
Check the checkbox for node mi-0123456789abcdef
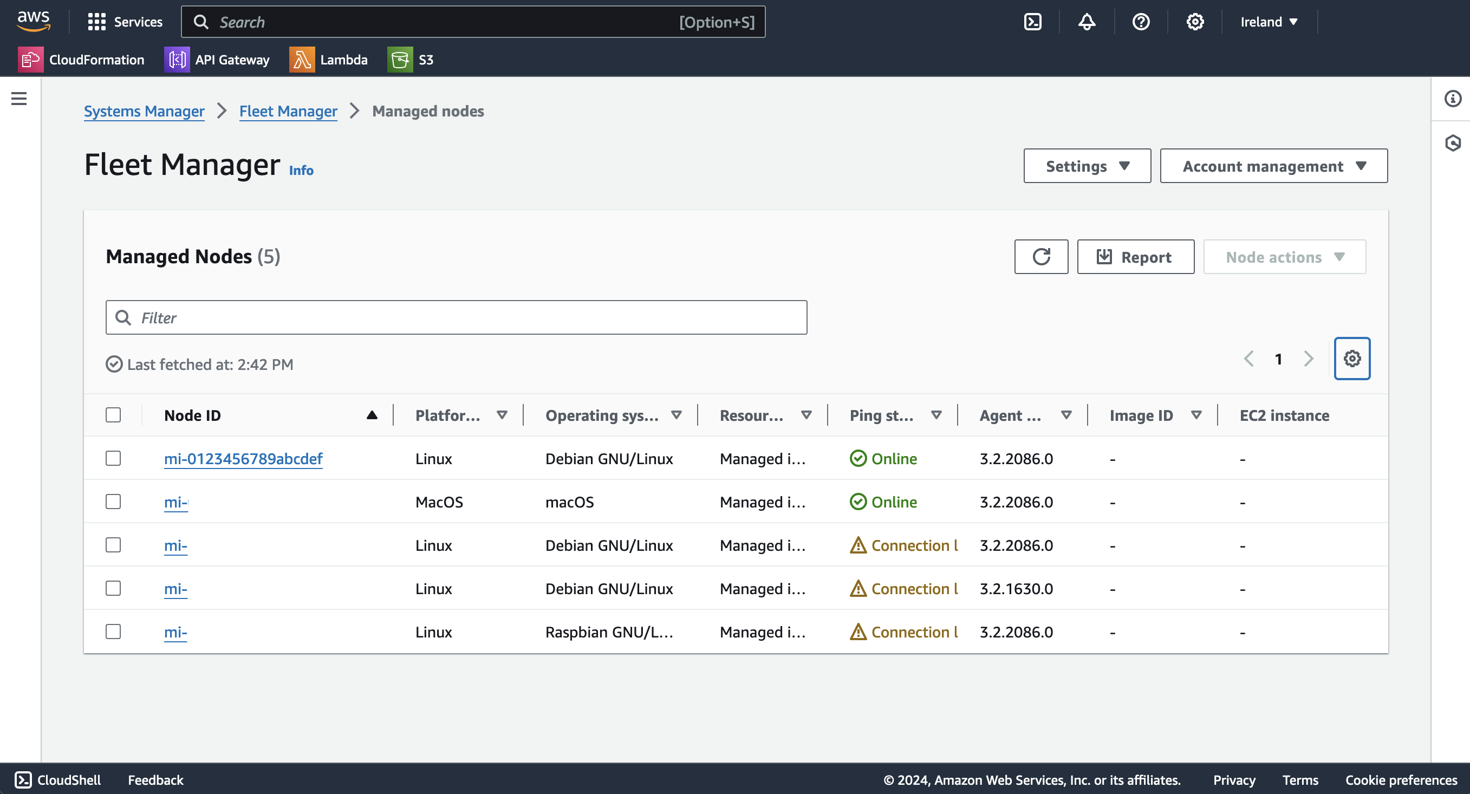point(113,458)
